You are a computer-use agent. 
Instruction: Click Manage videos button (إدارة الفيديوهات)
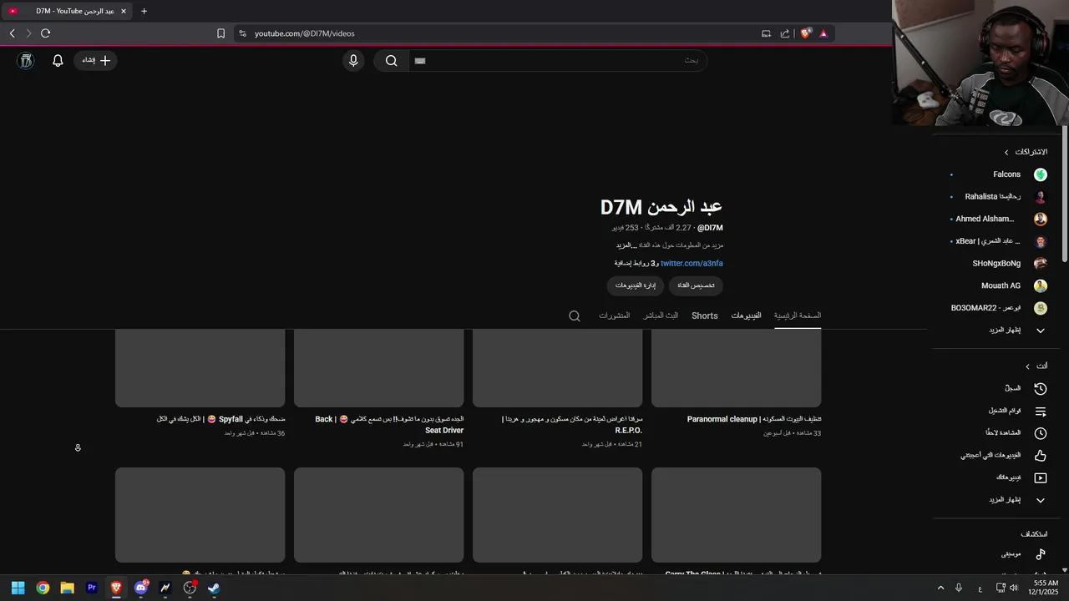pos(636,285)
